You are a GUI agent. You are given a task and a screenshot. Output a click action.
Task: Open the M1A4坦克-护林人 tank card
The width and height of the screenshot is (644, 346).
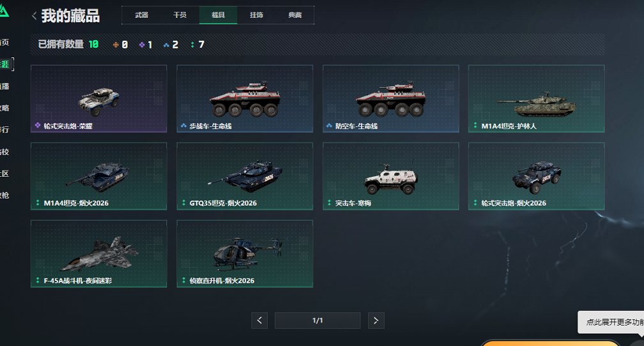pyautogui.click(x=537, y=98)
